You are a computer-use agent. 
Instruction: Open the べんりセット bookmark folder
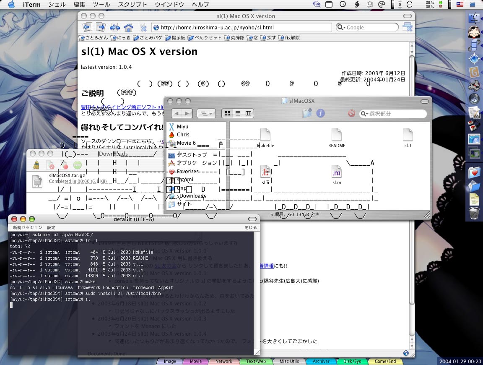[205, 38]
